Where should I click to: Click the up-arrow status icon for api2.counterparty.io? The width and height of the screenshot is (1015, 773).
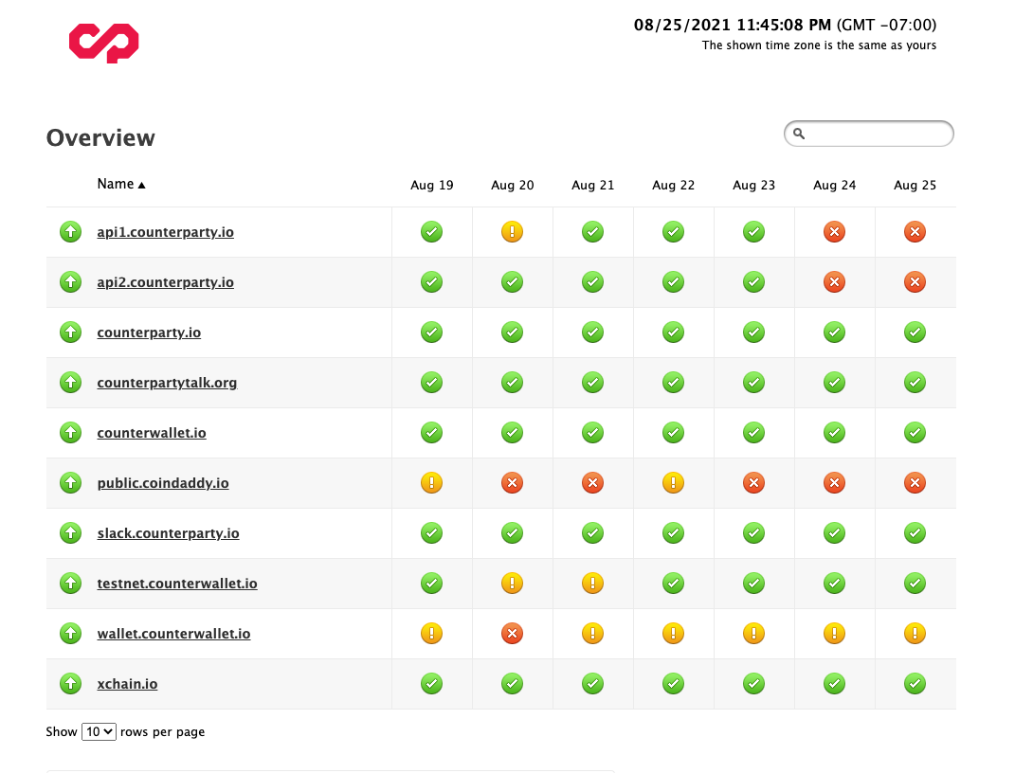(70, 282)
